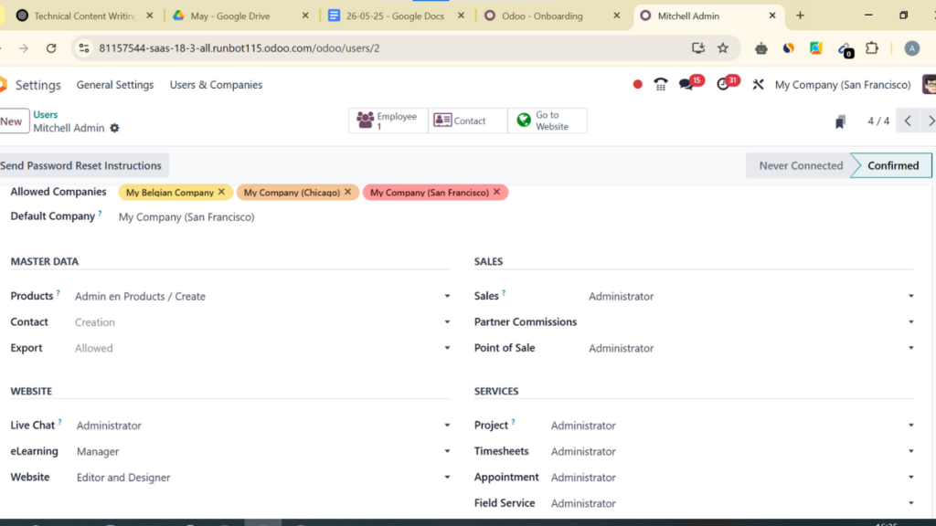Click the Go to Website button
This screenshot has height=526, width=936.
548,121
